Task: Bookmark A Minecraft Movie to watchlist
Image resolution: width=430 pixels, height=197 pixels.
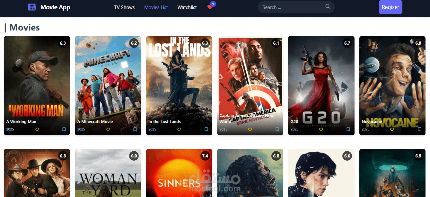Action: [135, 129]
